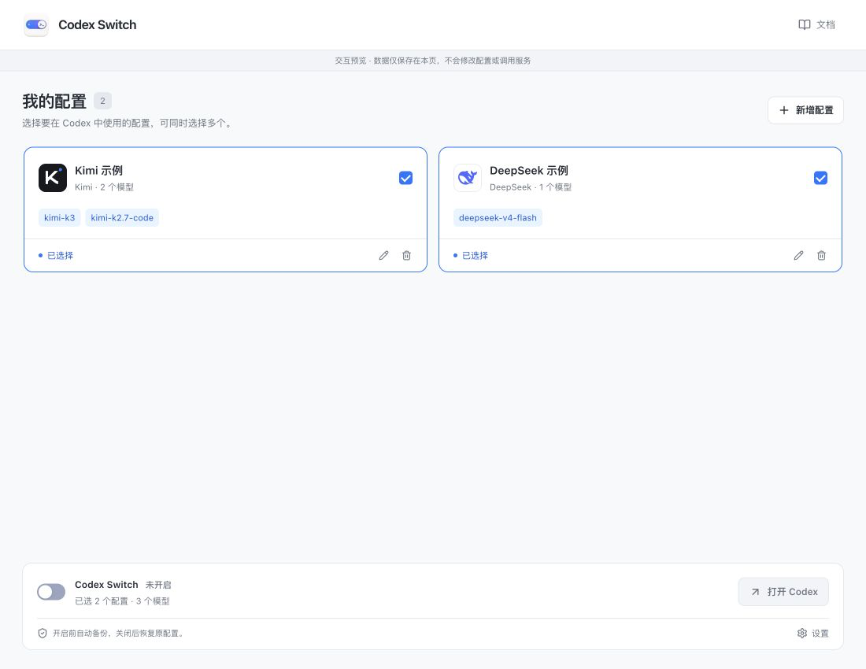Viewport: 866px width, 669px height.
Task: Click the 我的配置 heading
Action: click(x=54, y=102)
